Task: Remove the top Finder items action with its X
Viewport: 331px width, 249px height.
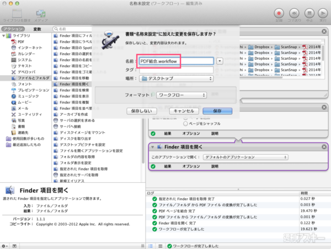Action: pyautogui.click(x=324, y=31)
